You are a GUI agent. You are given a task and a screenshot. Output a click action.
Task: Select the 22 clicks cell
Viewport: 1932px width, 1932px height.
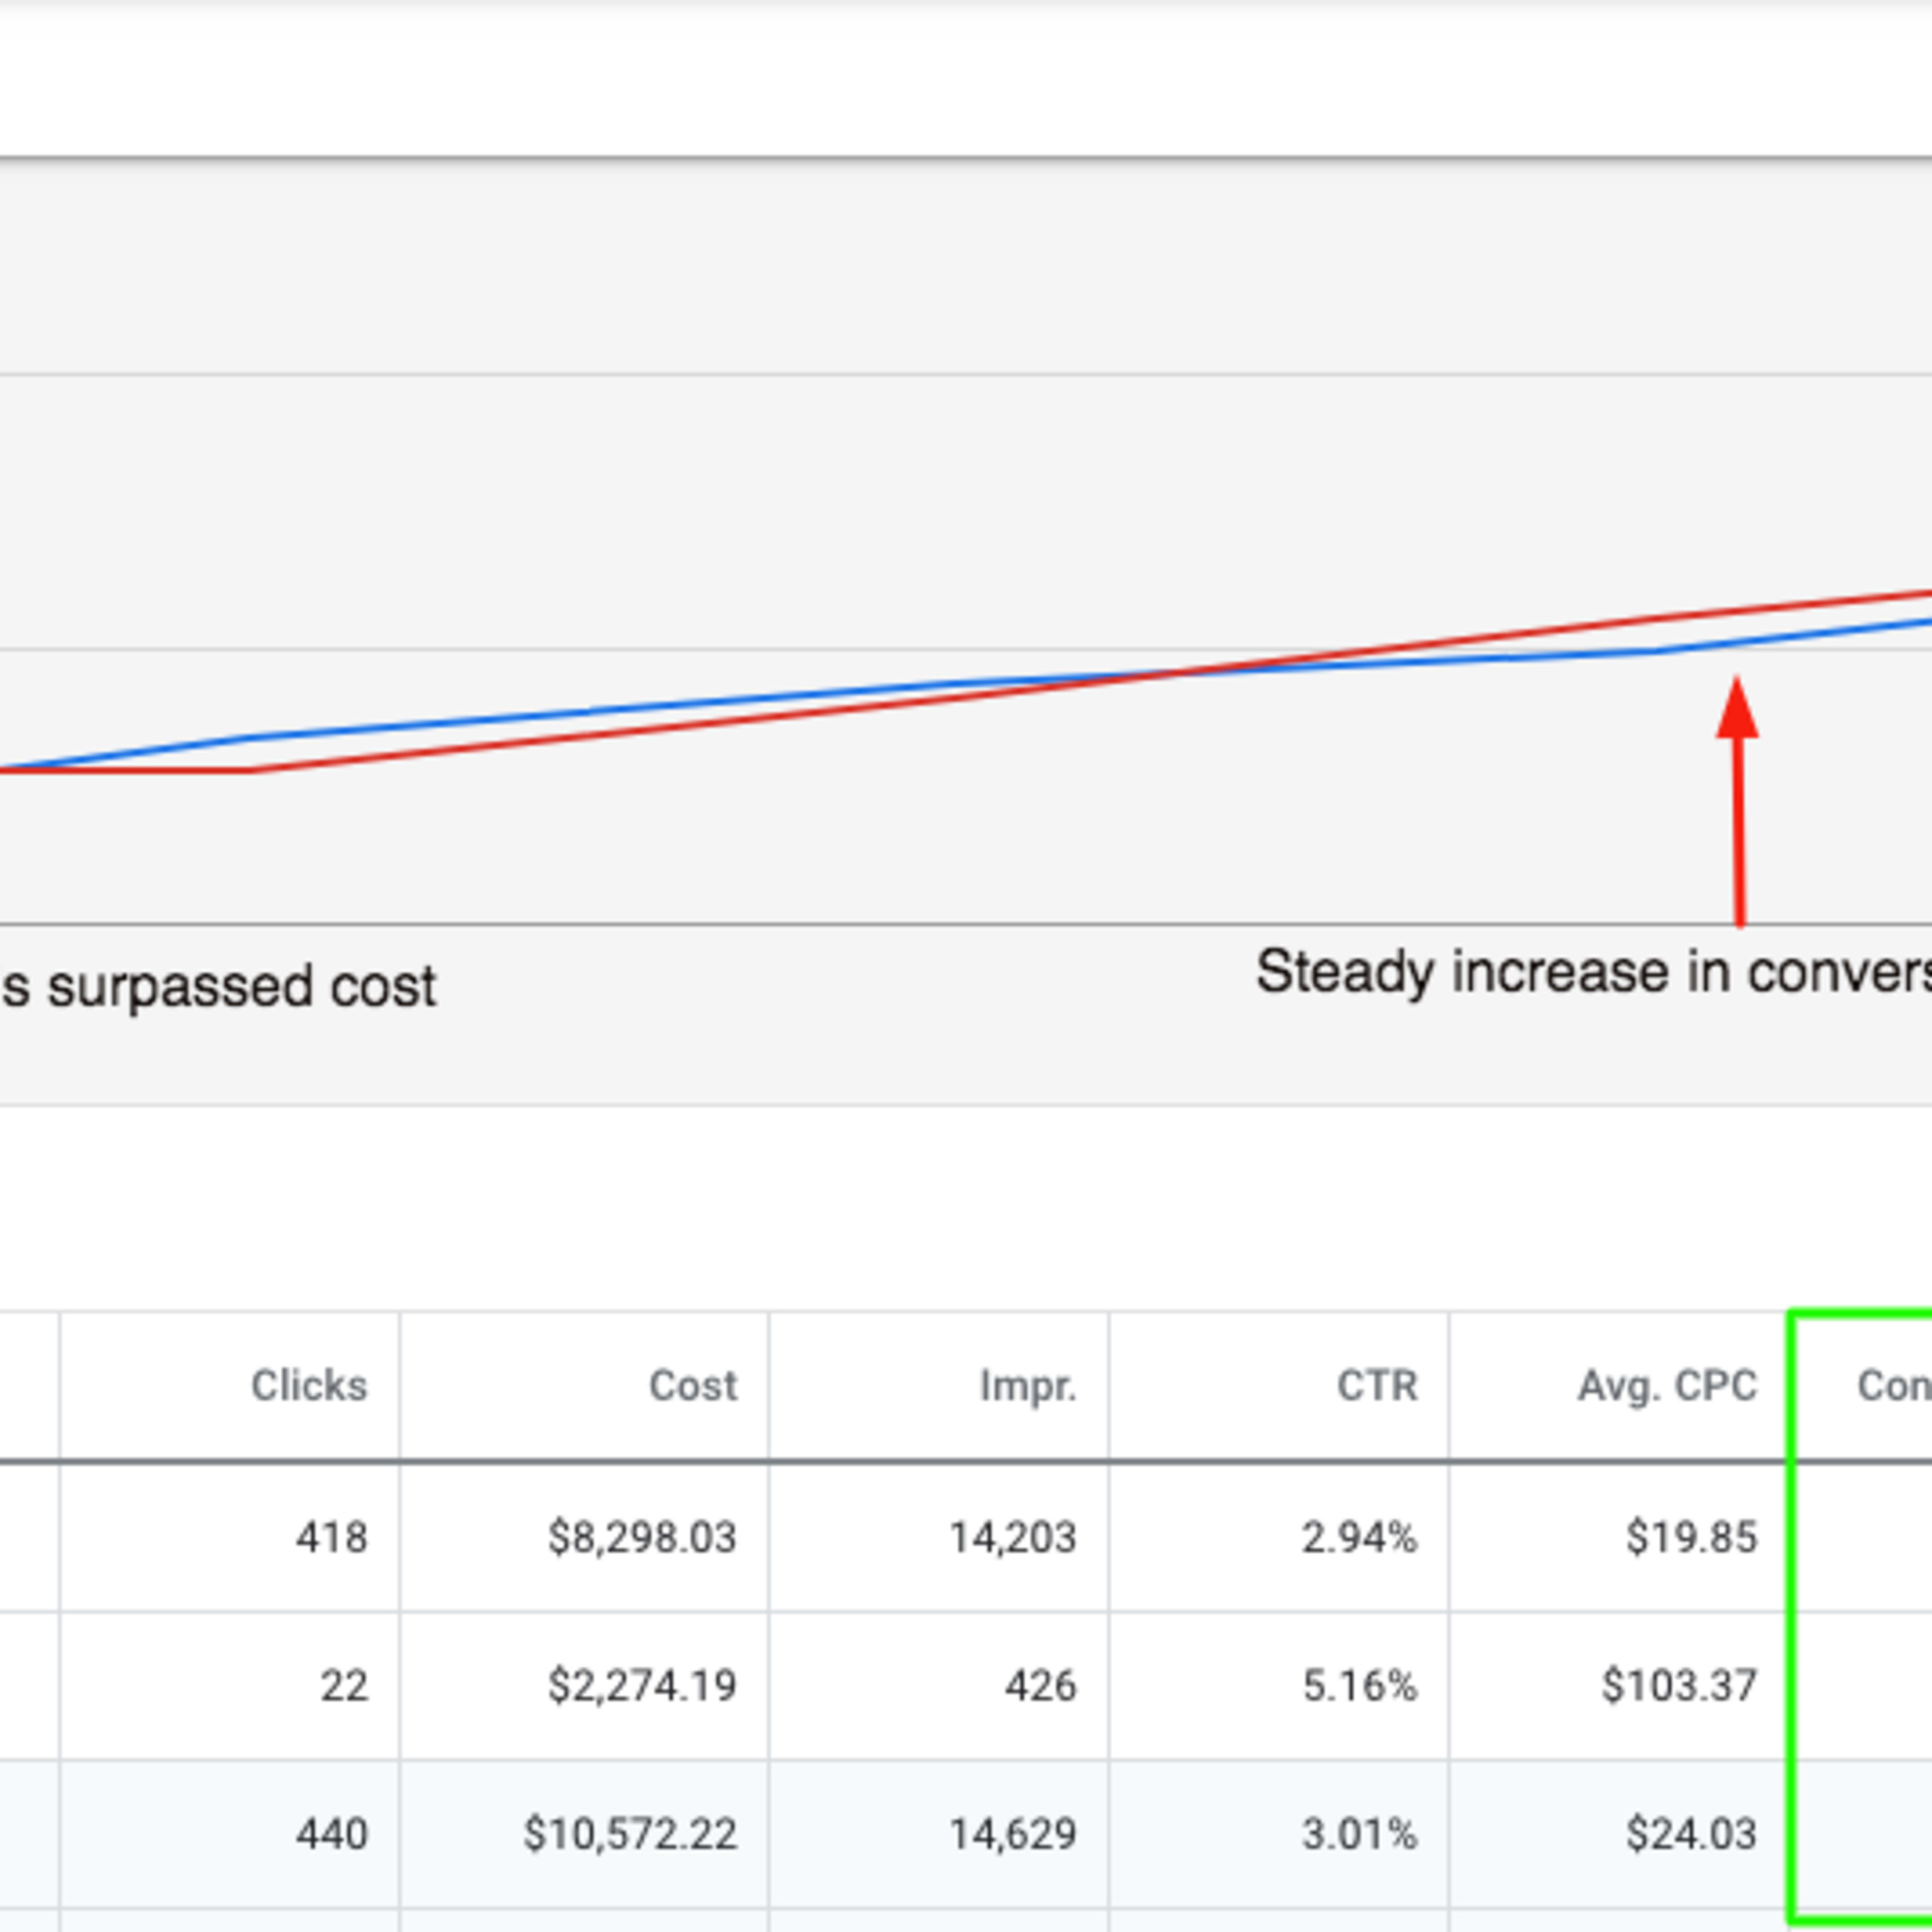click(x=230, y=1686)
